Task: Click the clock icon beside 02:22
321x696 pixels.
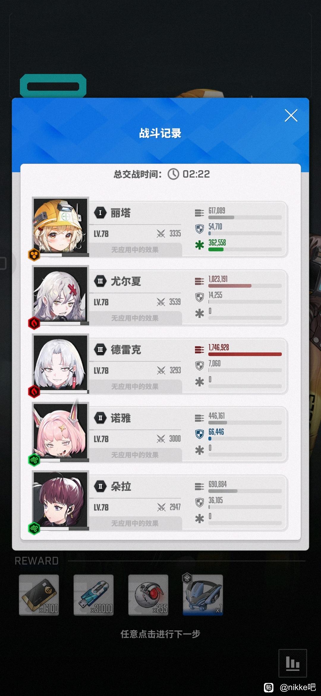Action: pos(173,174)
